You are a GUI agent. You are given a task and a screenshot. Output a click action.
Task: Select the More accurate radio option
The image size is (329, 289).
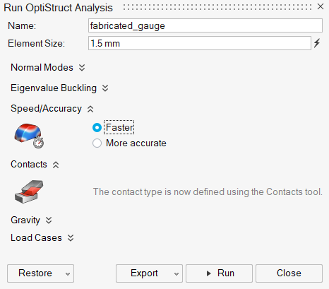pyautogui.click(x=97, y=143)
